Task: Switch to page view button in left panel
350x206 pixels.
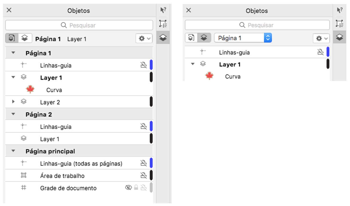Action: pos(12,38)
